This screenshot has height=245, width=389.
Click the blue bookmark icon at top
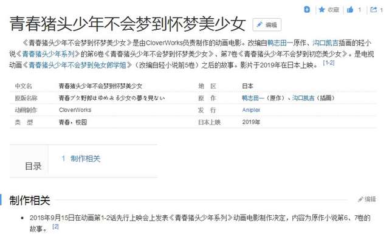[x=307, y=10]
